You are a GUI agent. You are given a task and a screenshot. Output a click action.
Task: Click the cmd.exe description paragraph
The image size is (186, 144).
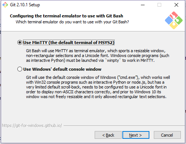[x=98, y=87]
